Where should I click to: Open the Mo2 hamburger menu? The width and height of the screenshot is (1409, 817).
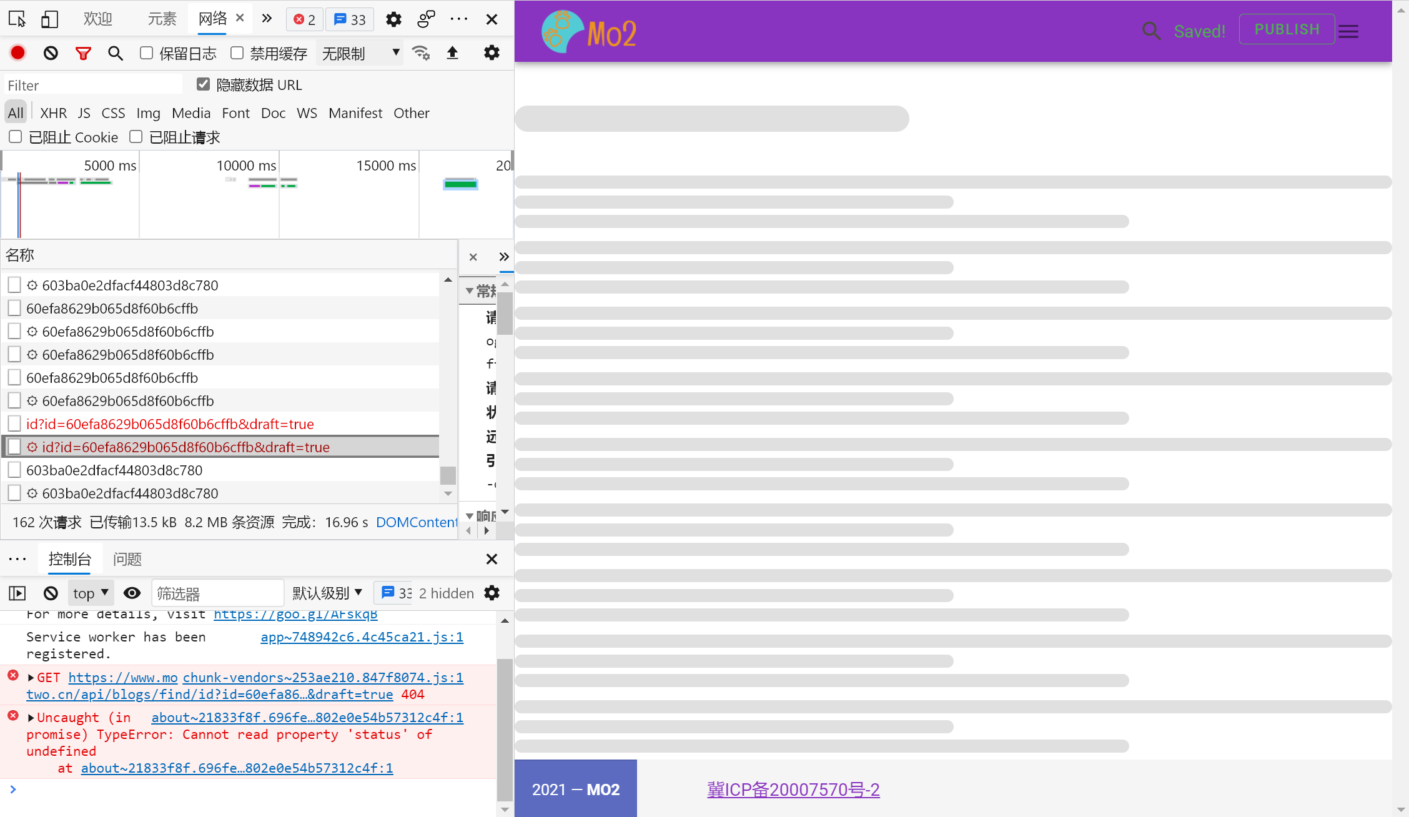point(1348,31)
